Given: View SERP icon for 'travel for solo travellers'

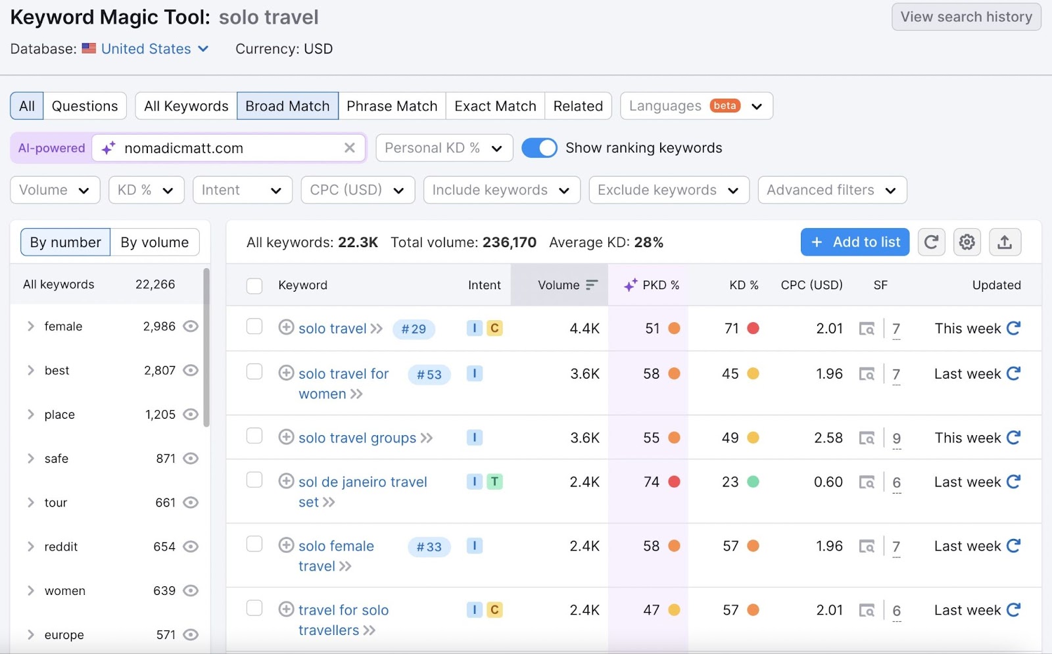Looking at the screenshot, I should click(x=867, y=611).
